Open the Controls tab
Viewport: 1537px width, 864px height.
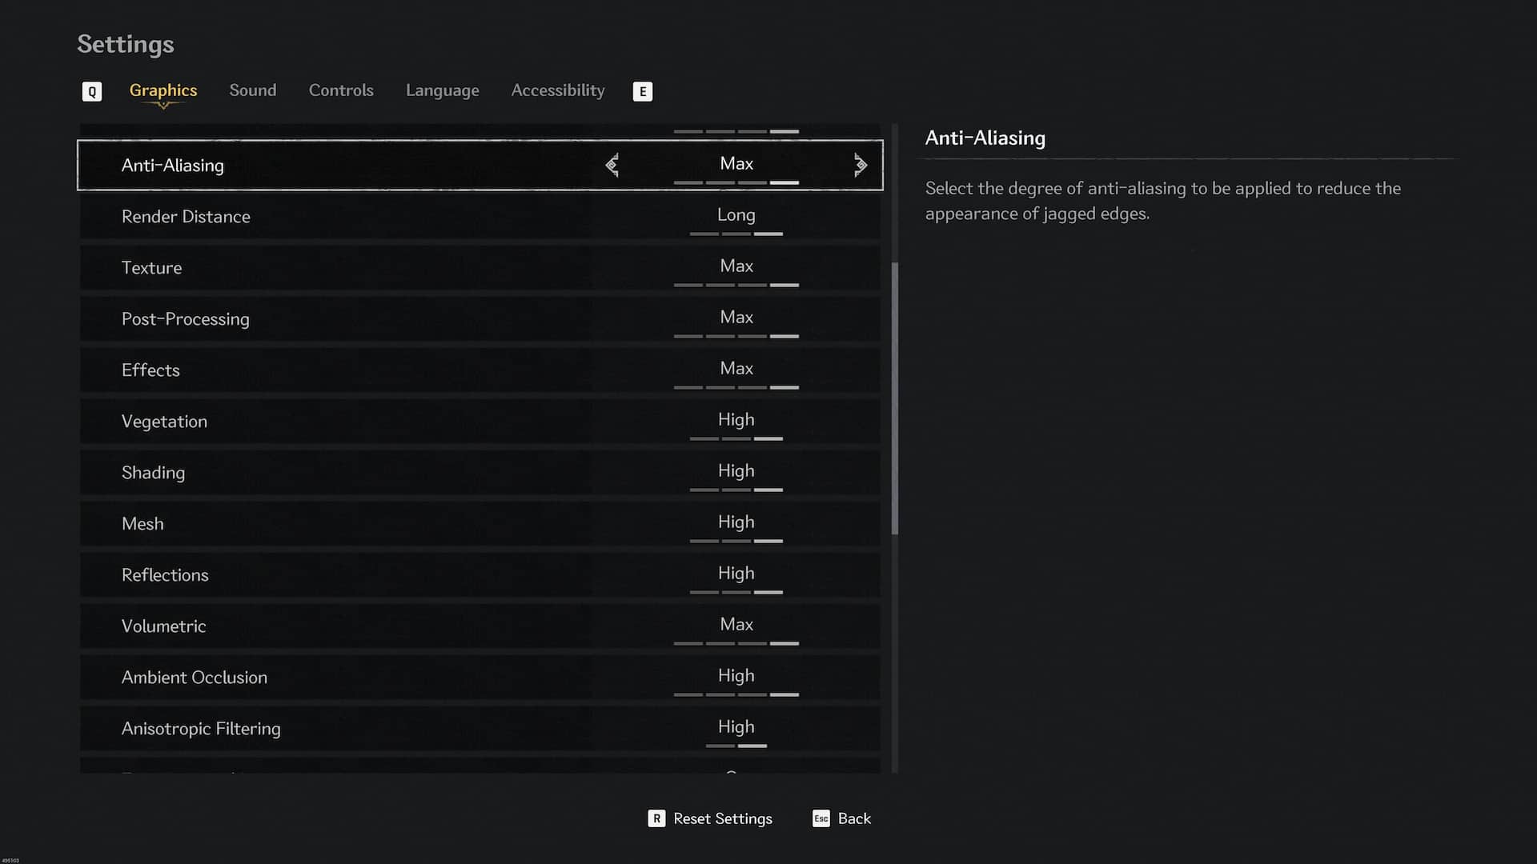pyautogui.click(x=341, y=90)
